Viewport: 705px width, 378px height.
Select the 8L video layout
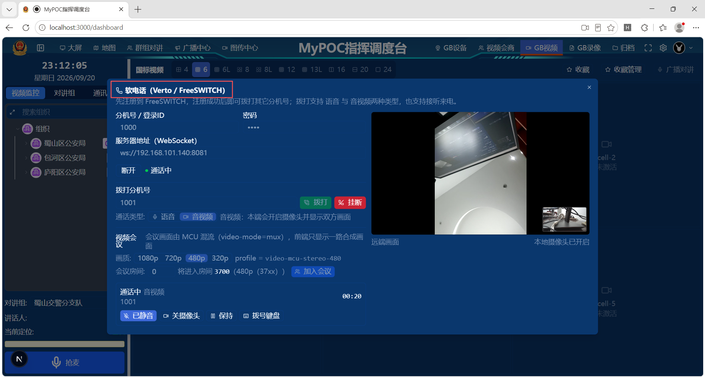pyautogui.click(x=264, y=70)
